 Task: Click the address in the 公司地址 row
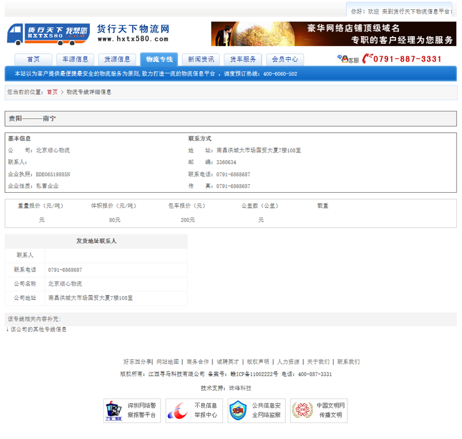click(91, 298)
